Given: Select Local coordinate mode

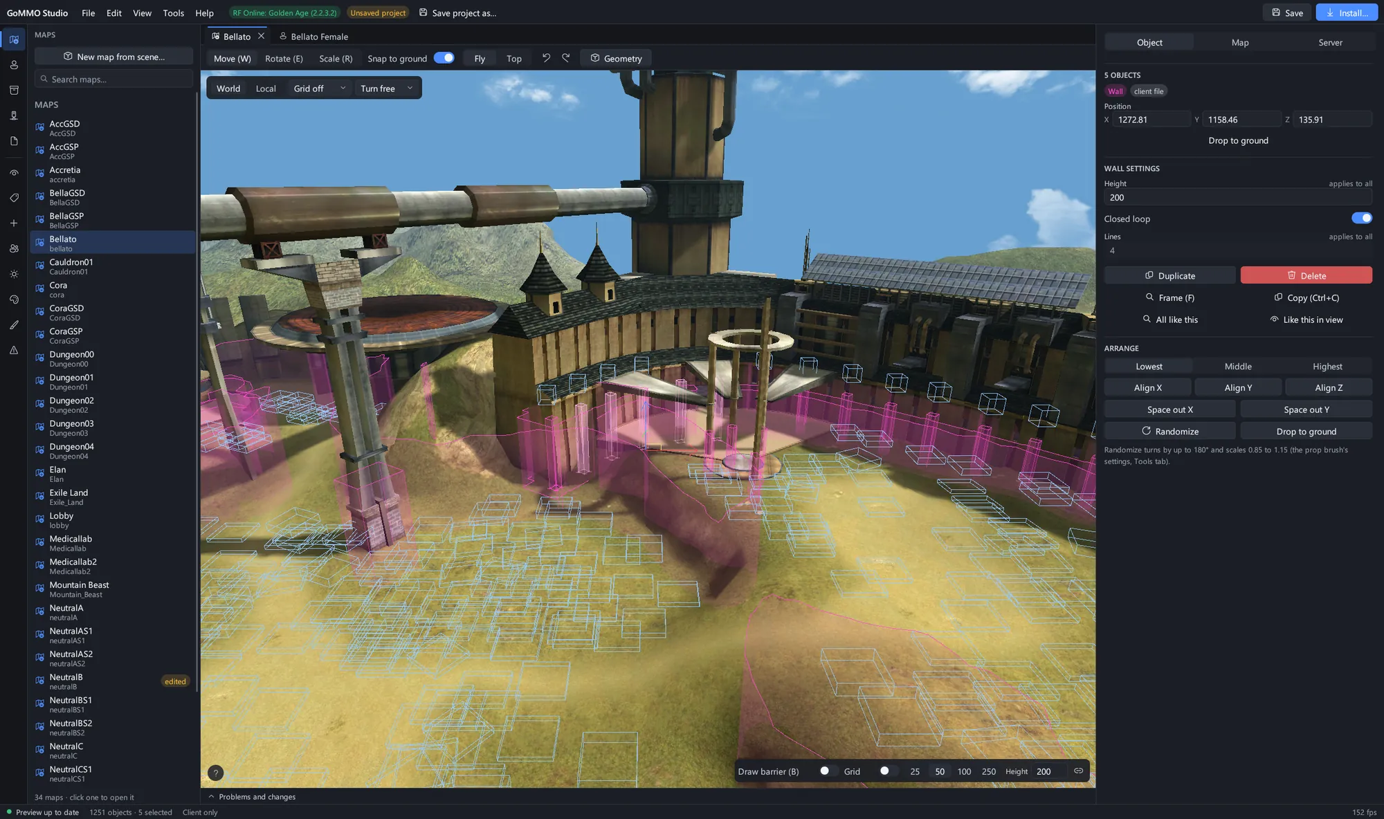Looking at the screenshot, I should [x=266, y=88].
